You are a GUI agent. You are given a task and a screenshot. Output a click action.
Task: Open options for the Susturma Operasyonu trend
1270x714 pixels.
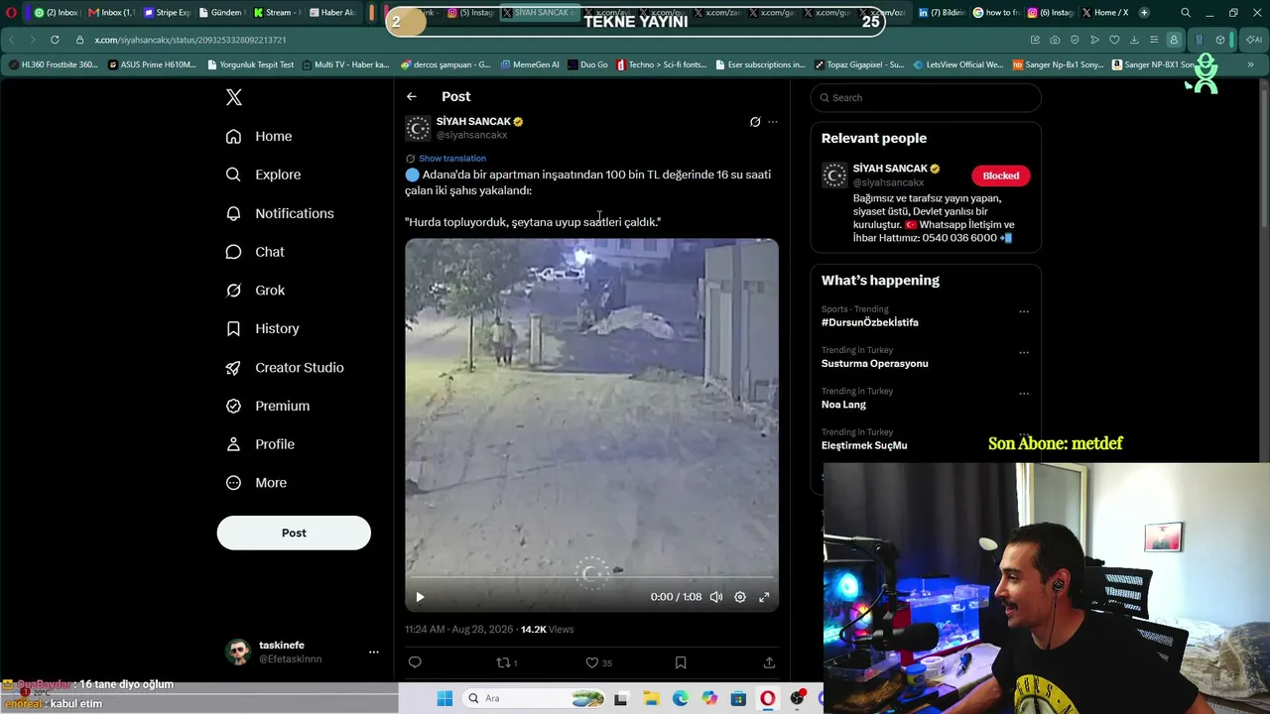point(1024,352)
